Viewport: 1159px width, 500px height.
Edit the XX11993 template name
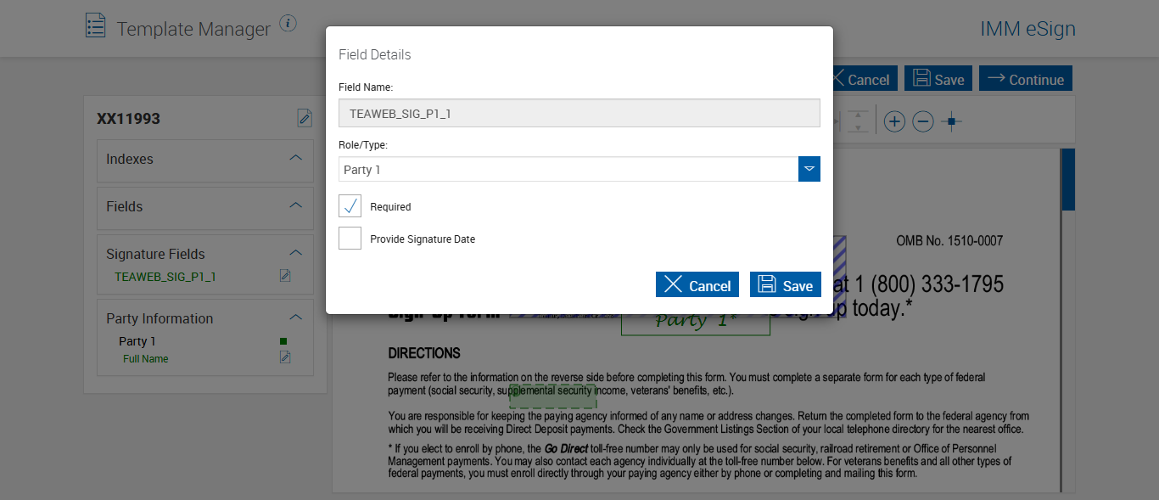pos(305,118)
